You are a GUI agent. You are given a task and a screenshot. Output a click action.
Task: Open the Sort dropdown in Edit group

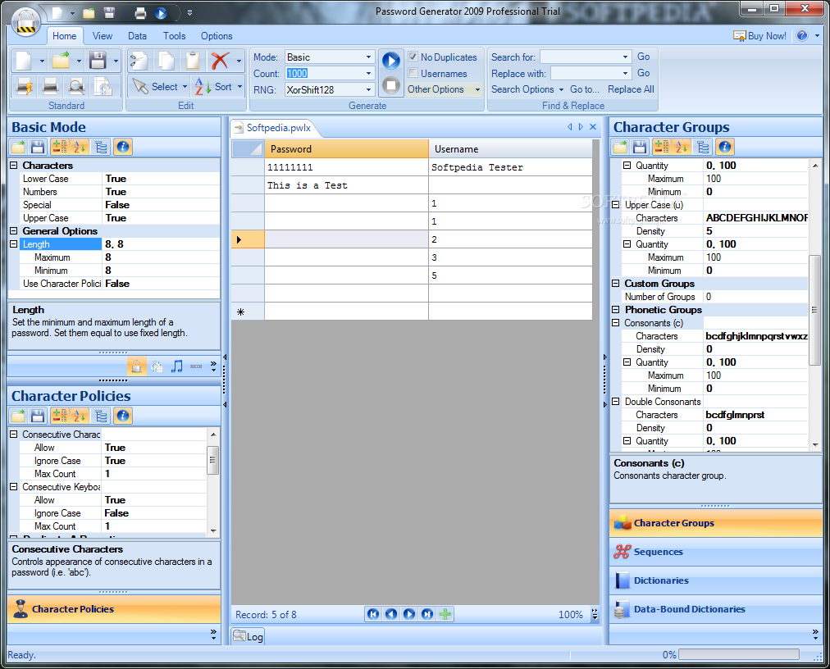tap(239, 86)
